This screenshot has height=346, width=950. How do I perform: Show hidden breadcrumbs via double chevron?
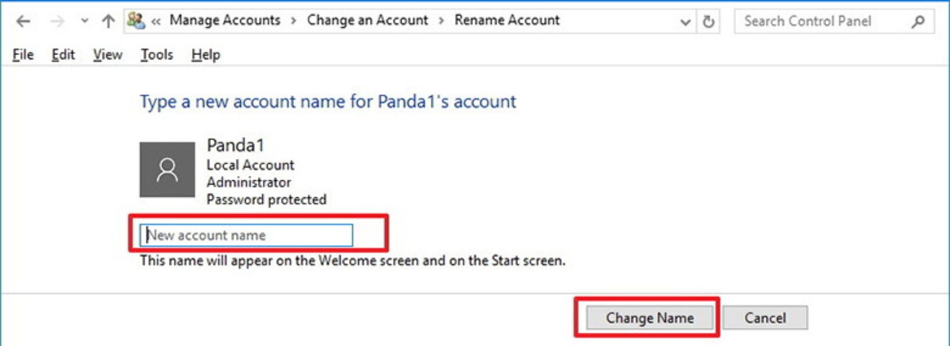click(156, 21)
